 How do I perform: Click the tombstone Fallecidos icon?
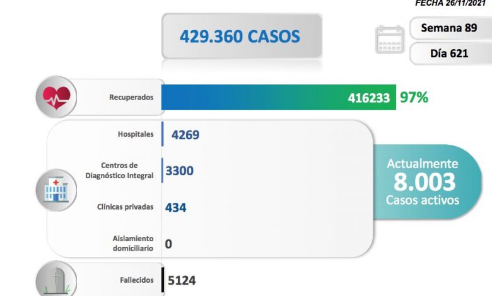click(57, 281)
